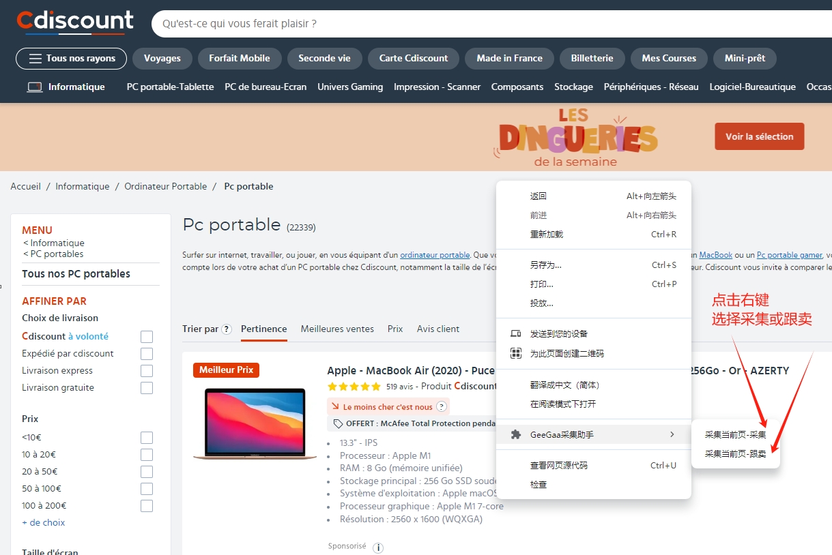The height and width of the screenshot is (555, 832).
Task: Focus the Qu'est-ce qui vous ferait plaisir search field
Action: point(491,24)
